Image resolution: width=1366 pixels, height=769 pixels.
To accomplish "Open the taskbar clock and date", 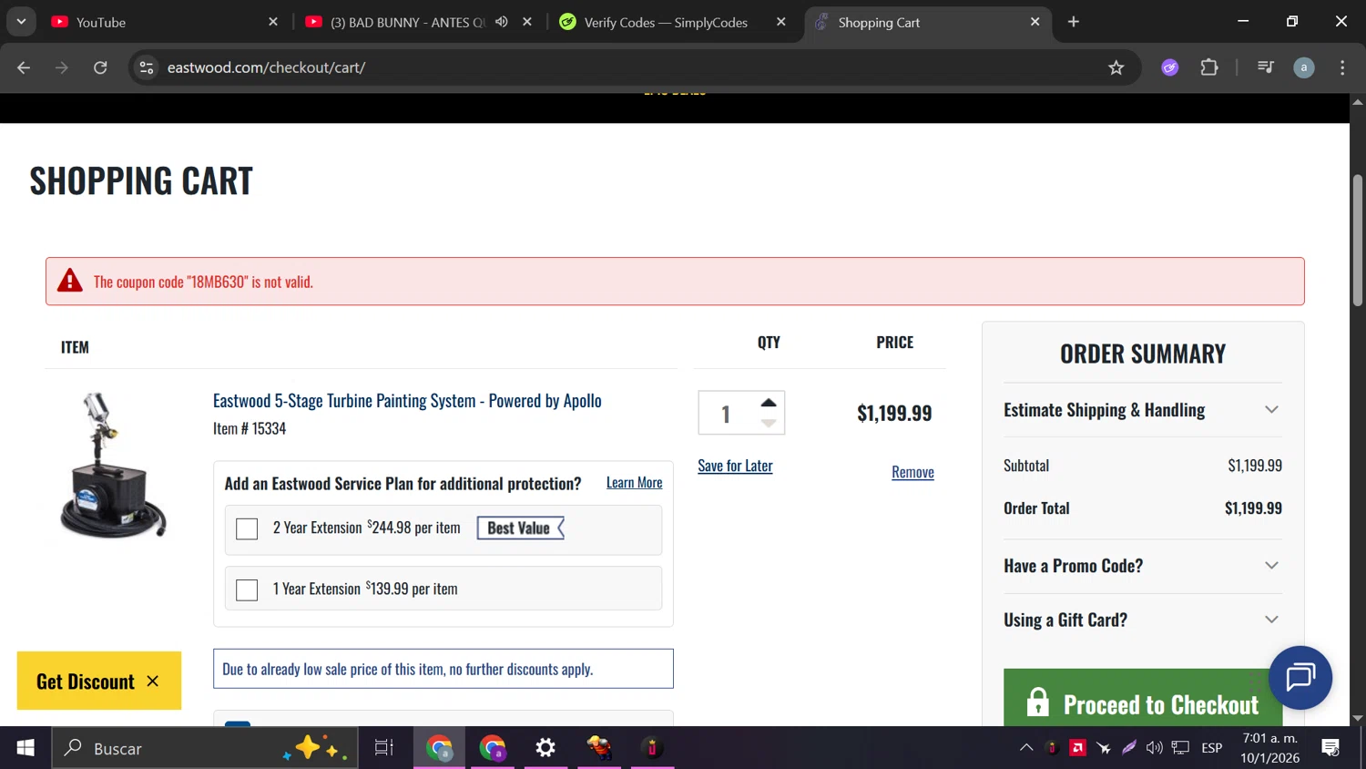I will (x=1270, y=748).
